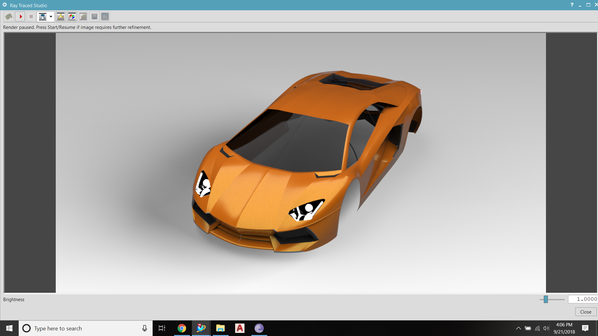This screenshot has width=598, height=336.
Task: Open the wrench settings image icon
Action: pyautogui.click(x=61, y=16)
